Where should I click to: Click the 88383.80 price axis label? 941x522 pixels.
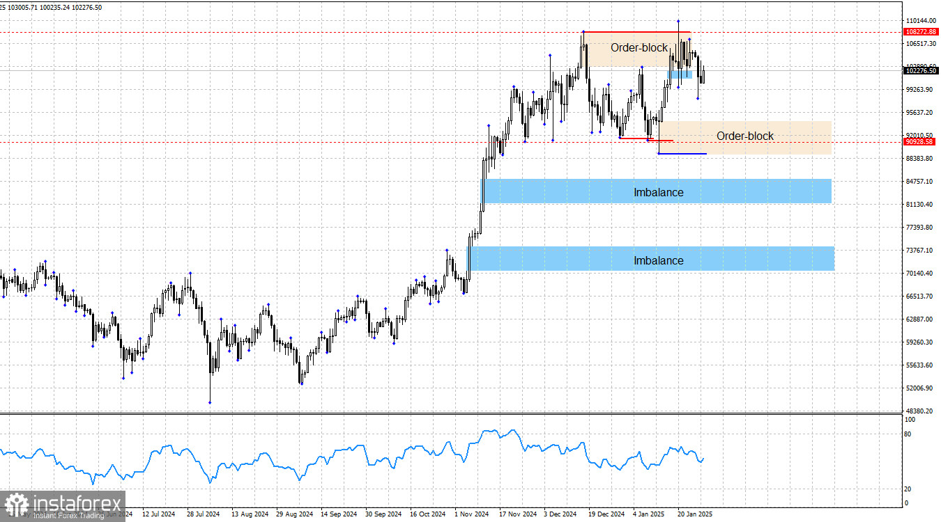(x=920, y=159)
